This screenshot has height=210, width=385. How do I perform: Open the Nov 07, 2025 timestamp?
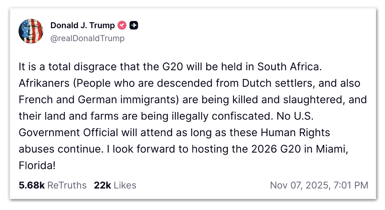coord(300,185)
